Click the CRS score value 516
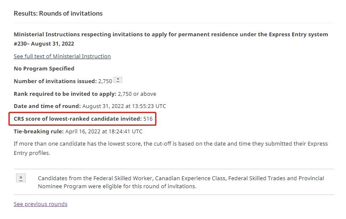The width and height of the screenshot is (346, 219). tap(148, 119)
